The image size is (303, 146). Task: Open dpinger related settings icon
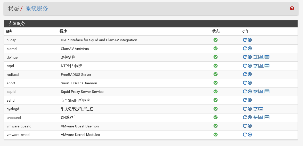(x=256, y=57)
